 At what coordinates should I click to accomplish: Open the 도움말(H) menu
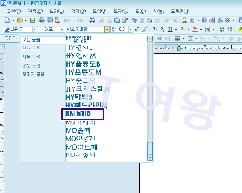click(180, 11)
